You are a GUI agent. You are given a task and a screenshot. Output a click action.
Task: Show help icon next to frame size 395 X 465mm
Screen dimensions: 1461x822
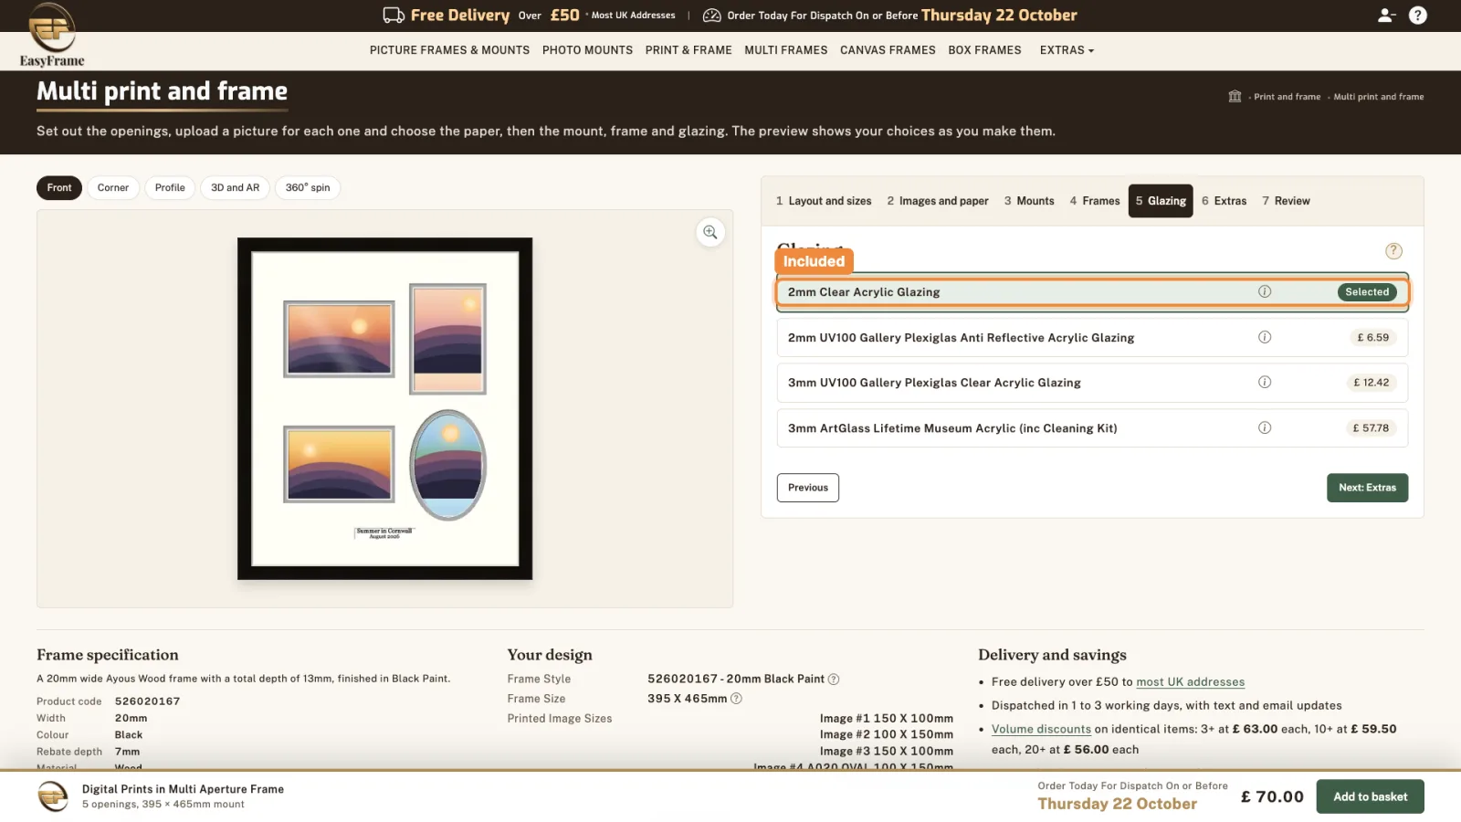click(736, 699)
